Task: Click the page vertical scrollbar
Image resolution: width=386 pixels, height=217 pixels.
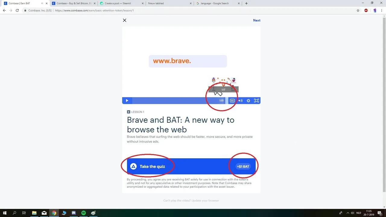Action: (384, 104)
